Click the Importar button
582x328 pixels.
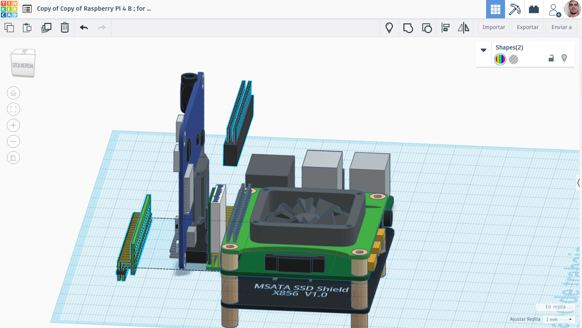pos(494,27)
